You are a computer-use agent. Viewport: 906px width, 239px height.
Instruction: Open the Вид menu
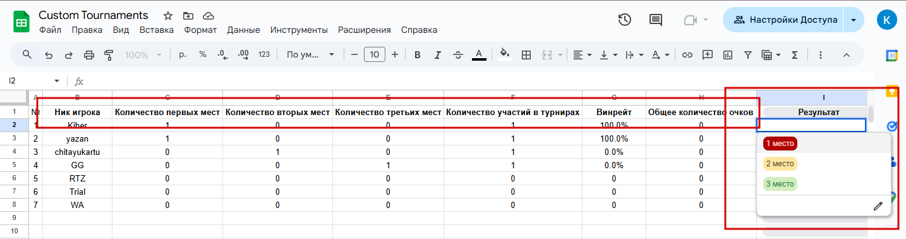tap(121, 30)
